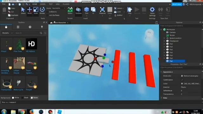Switch to the VIEW ribbon tab
The height and width of the screenshot is (114, 203).
click(58, 4)
